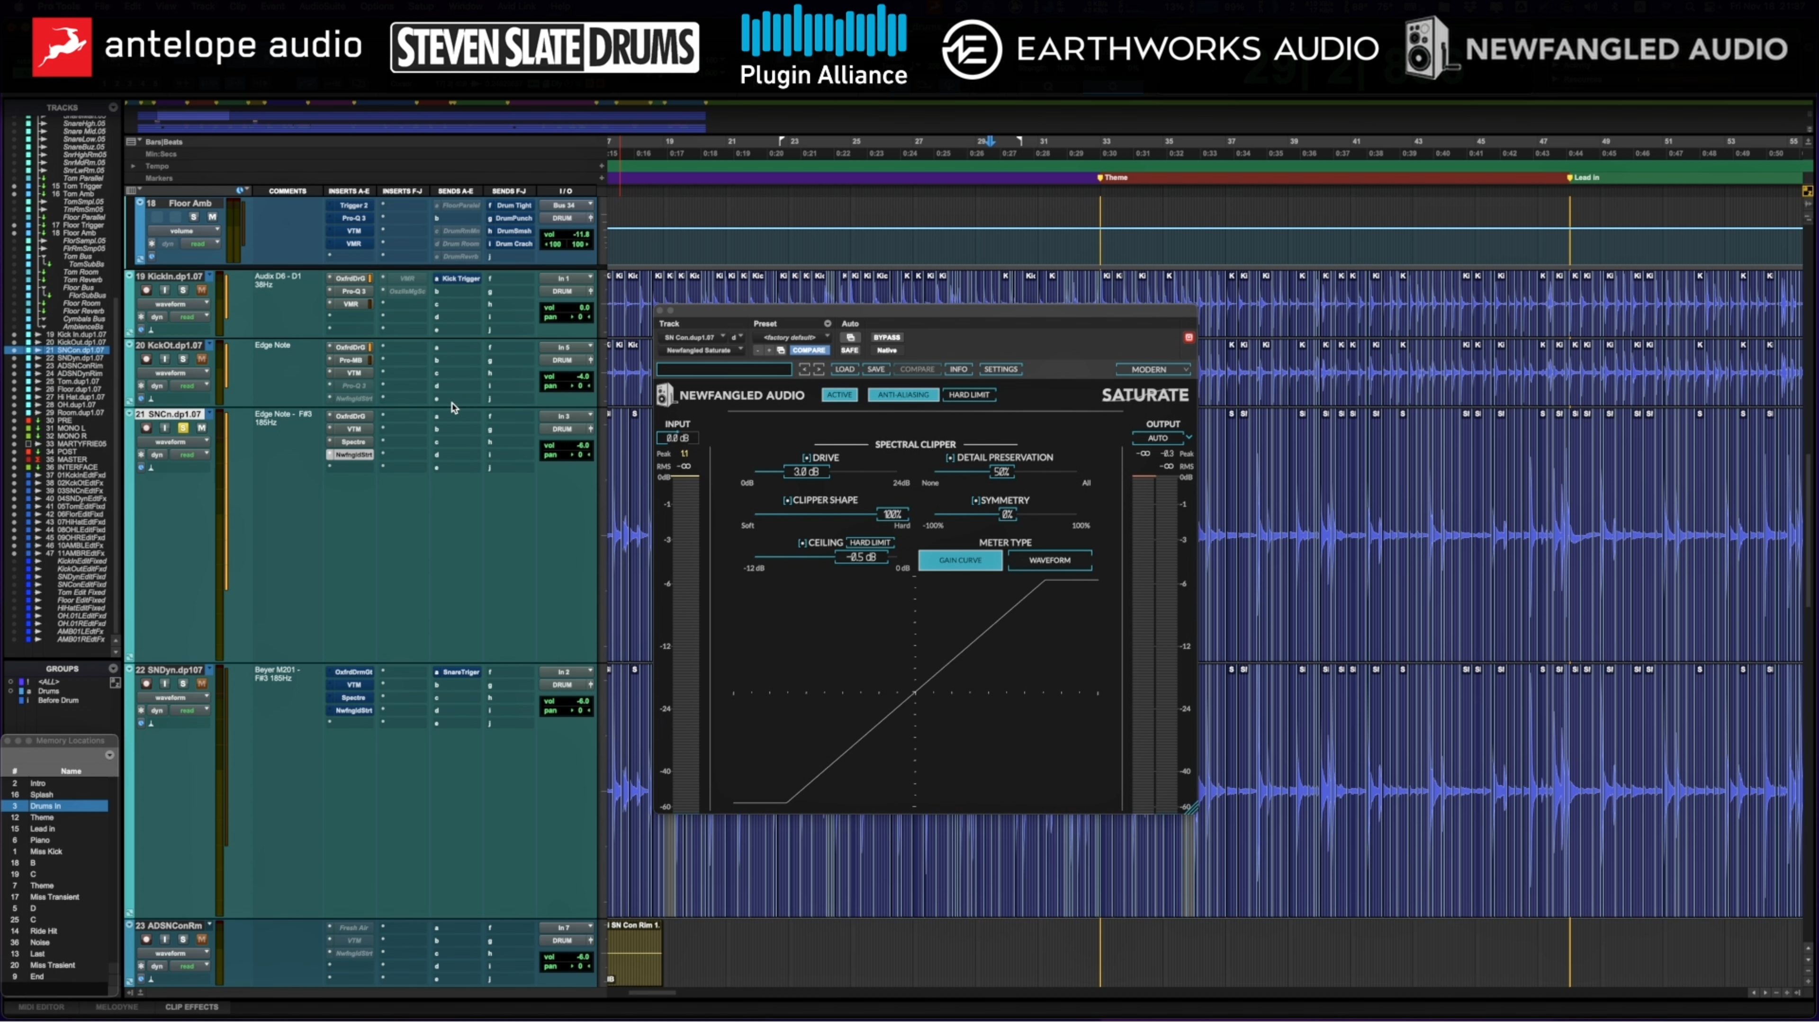Open read automation mode on 21 SNCn track
This screenshot has height=1022, width=1819.
190,455
